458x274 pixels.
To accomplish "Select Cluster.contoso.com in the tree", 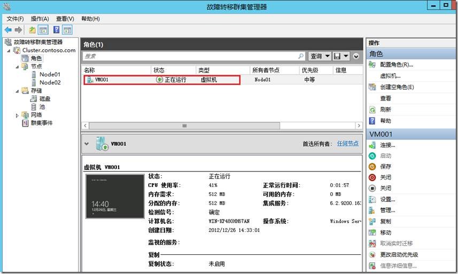I will pyautogui.click(x=49, y=50).
